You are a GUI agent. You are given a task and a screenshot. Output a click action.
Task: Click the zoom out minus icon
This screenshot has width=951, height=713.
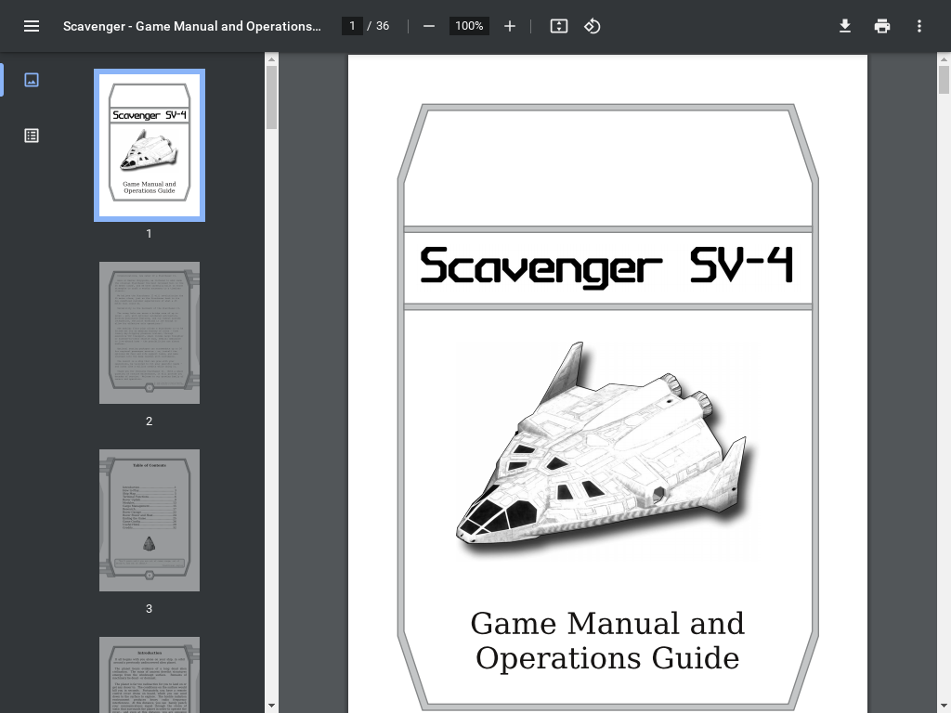pos(428,26)
